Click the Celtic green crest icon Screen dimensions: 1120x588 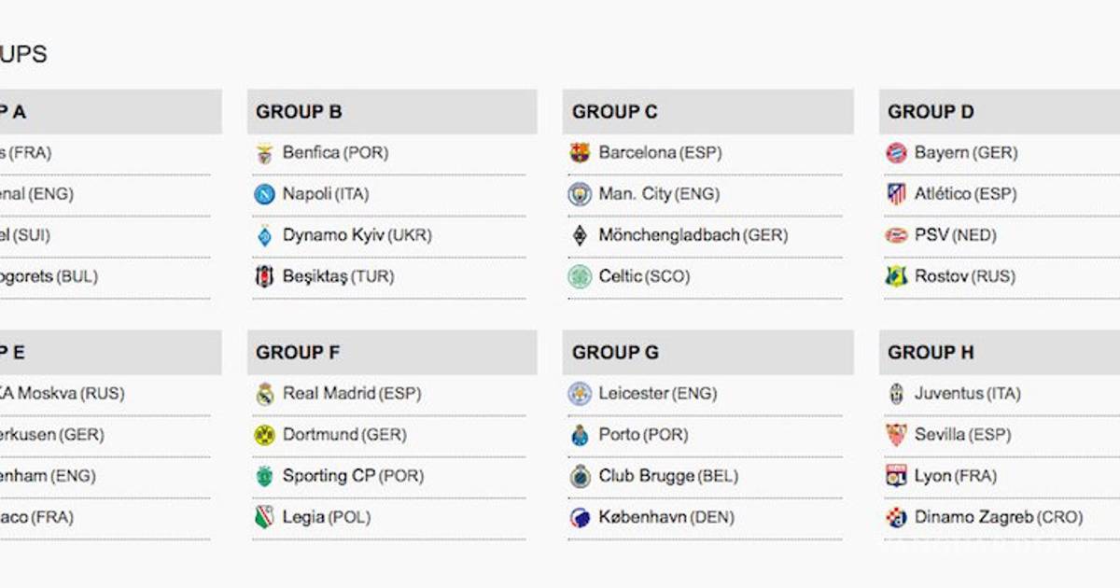click(x=581, y=277)
